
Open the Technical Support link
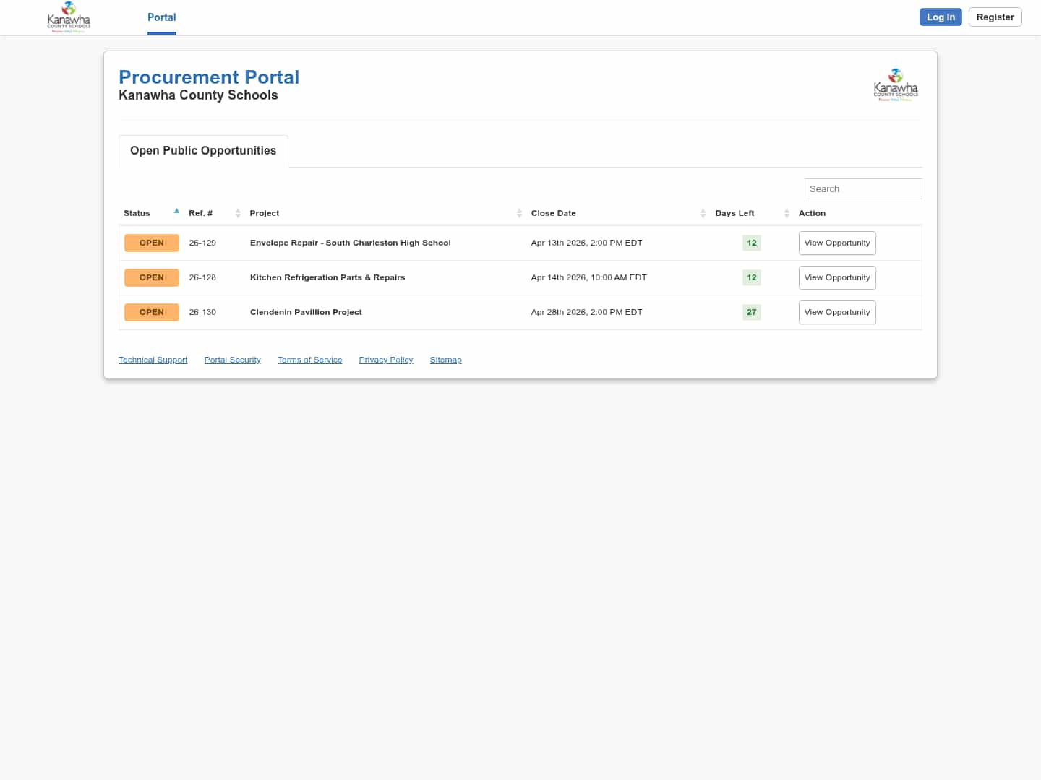coord(153,360)
